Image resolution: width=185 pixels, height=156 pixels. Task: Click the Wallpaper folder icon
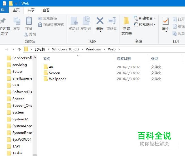click(46, 79)
